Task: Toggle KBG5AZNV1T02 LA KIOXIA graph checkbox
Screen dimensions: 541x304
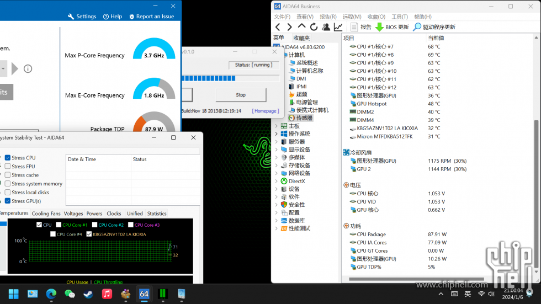Action: [x=89, y=234]
